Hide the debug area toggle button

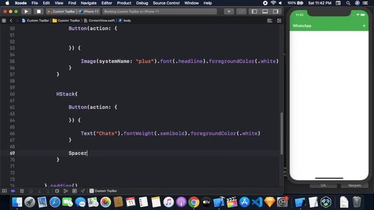(x=4, y=191)
